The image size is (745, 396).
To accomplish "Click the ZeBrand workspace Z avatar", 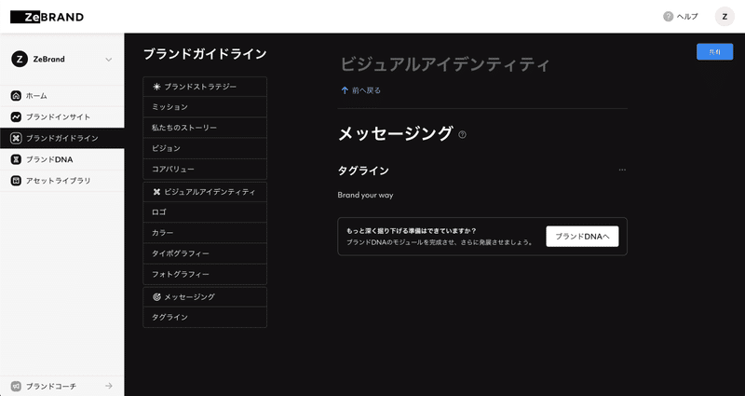I will point(20,59).
